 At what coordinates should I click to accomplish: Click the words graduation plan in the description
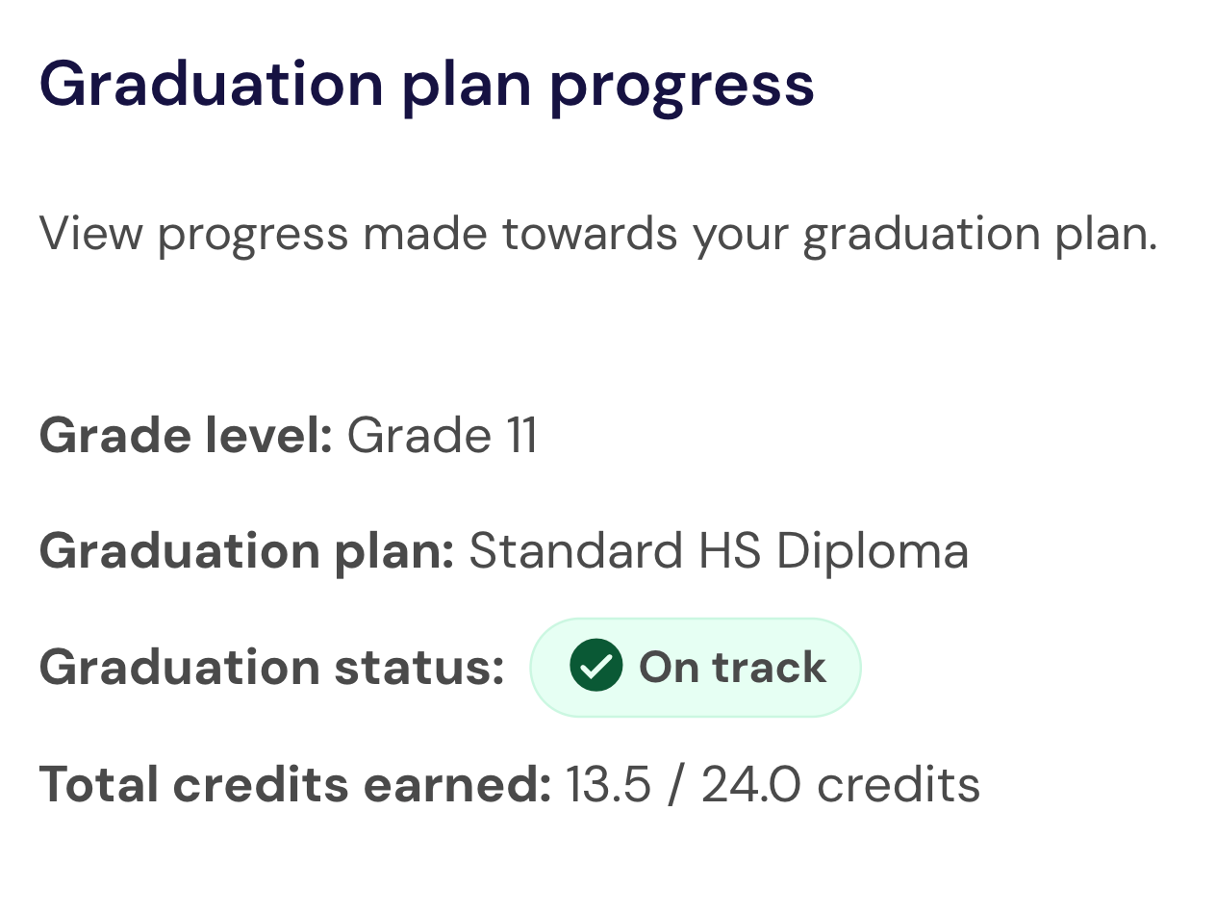click(979, 234)
